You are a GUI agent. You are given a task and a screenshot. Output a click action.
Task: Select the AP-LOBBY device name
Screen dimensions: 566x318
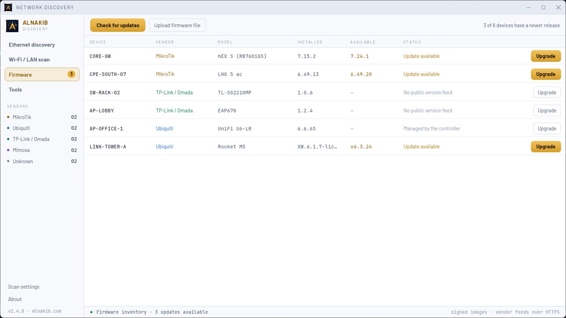coord(102,111)
